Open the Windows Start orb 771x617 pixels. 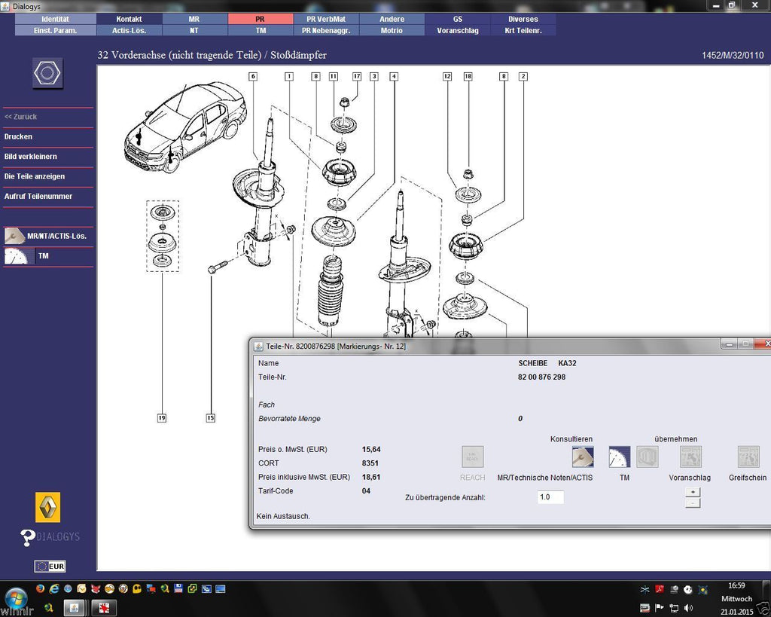click(x=15, y=599)
